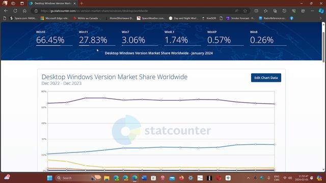Open the Windows Start menu

tap(50, 178)
